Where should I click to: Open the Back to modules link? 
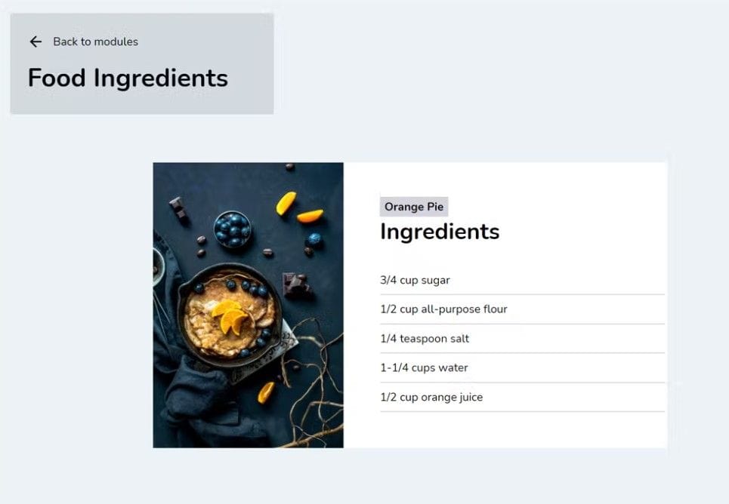pyautogui.click(x=94, y=41)
